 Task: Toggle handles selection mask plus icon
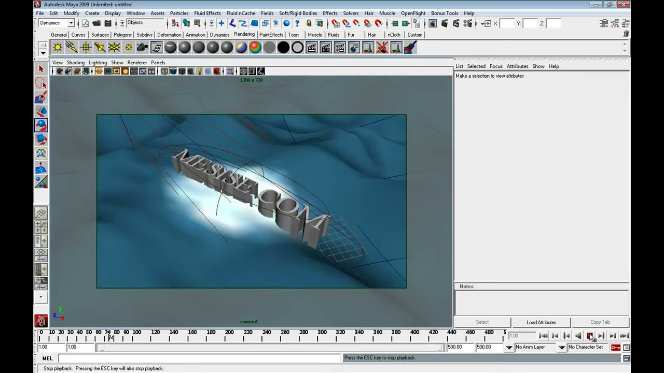pyautogui.click(x=221, y=23)
